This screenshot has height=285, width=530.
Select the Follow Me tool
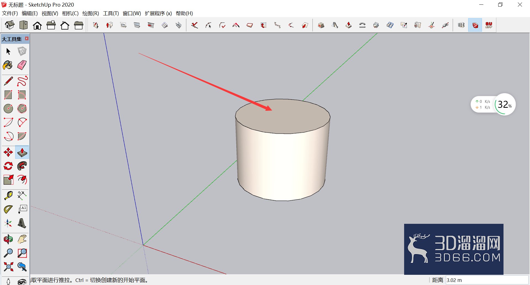22,166
